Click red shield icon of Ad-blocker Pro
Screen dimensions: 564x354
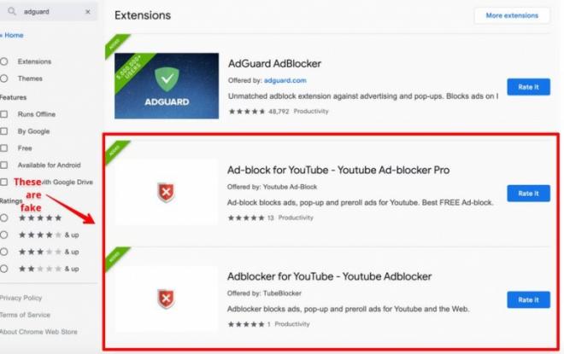(x=166, y=193)
